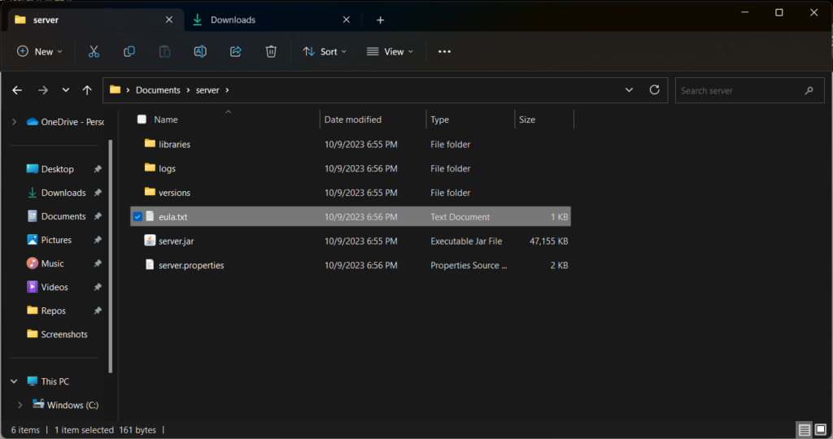
Task: Click the Cut scissors icon
Action: click(94, 51)
